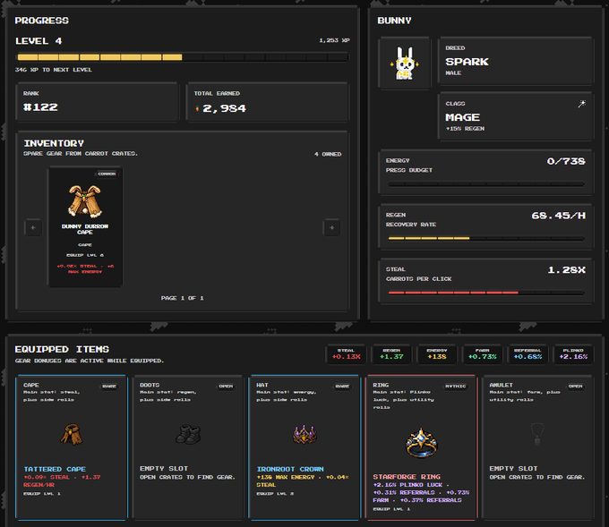Click the Rare tag on Cape slot
This screenshot has width=609, height=527.
[109, 387]
